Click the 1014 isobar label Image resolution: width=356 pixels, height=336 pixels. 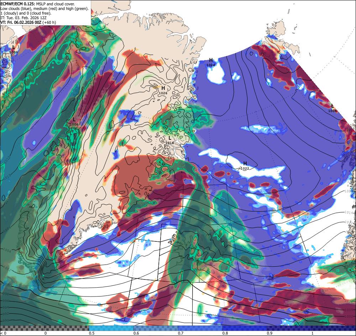pos(349,212)
